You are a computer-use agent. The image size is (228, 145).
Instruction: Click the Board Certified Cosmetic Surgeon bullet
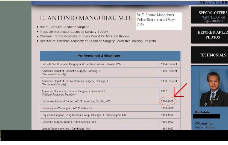[65, 27]
